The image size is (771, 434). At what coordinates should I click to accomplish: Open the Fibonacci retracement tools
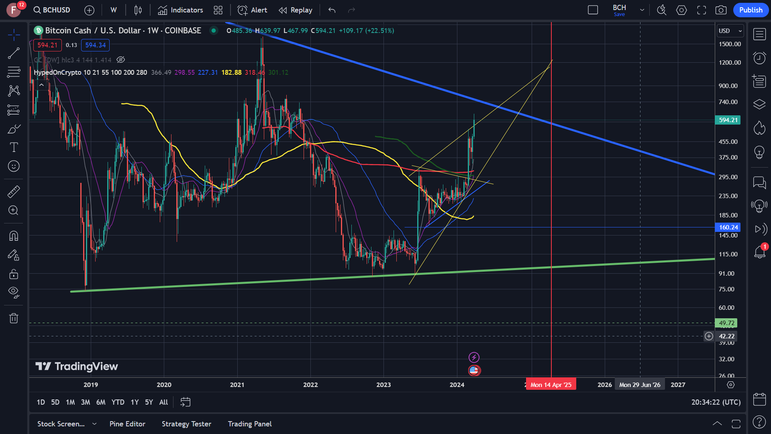[x=14, y=72]
